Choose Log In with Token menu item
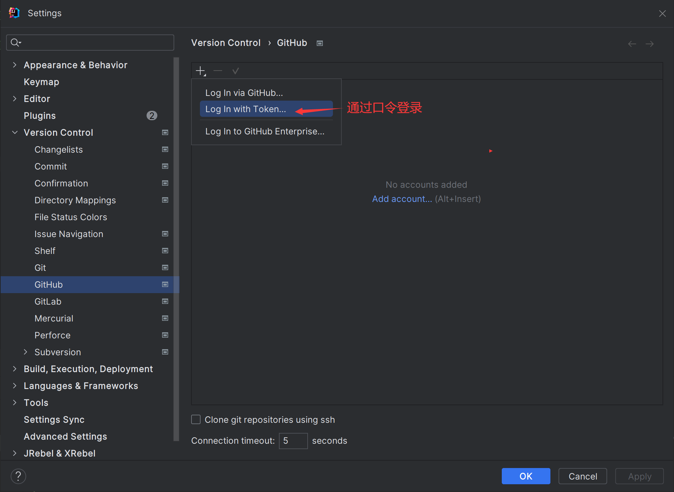Image resolution: width=674 pixels, height=492 pixels. tap(266, 109)
